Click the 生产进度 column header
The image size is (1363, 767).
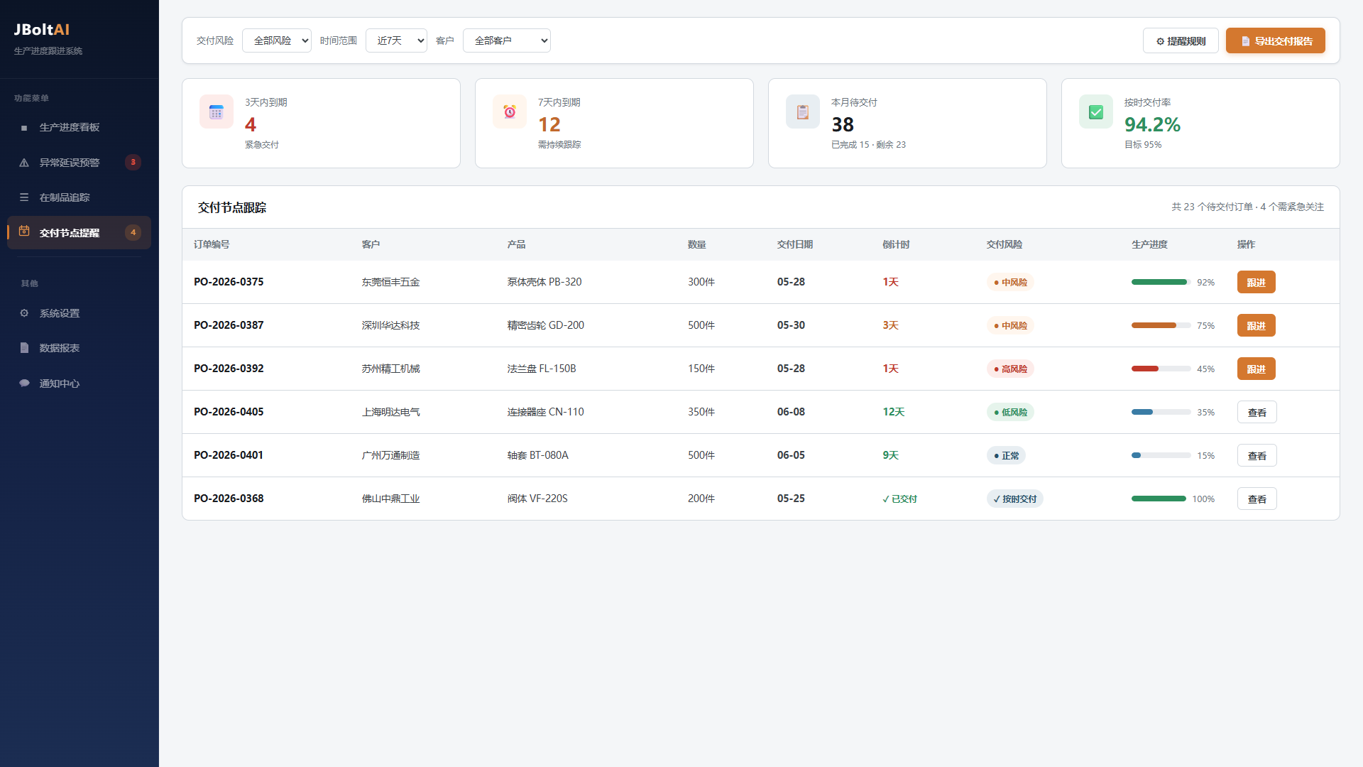coord(1149,244)
